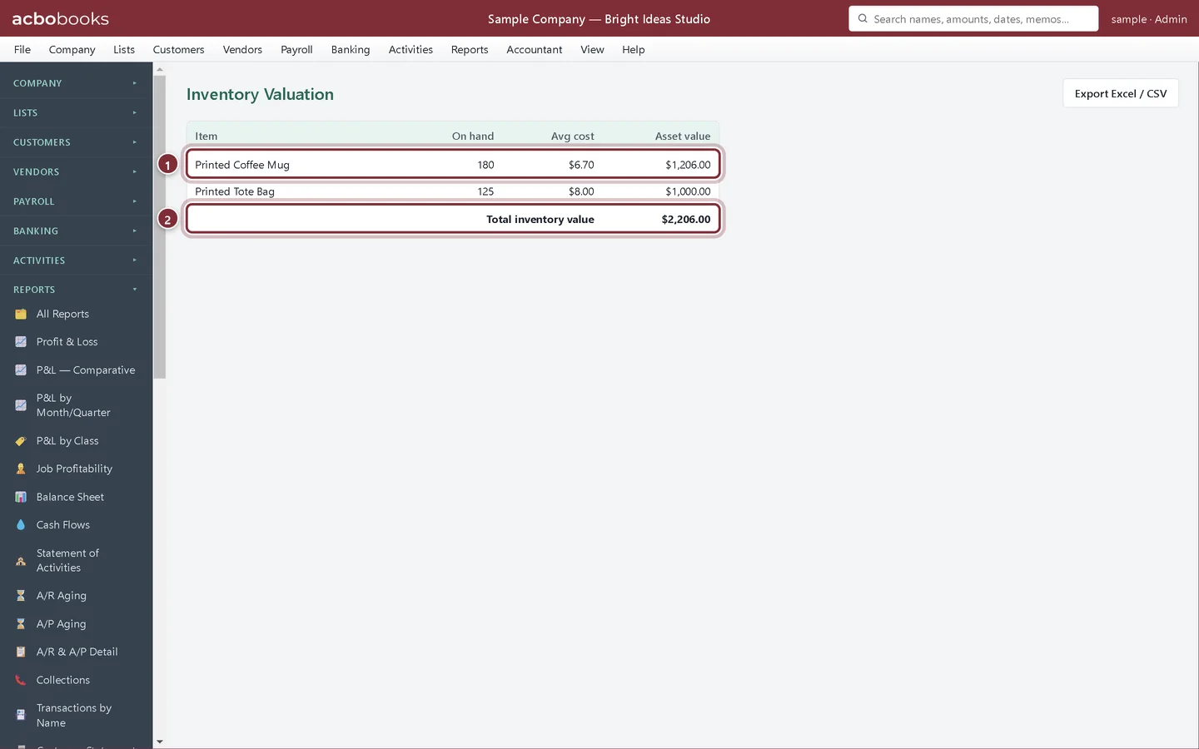
Task: Select the Job Profitability person icon
Action: [21, 469]
